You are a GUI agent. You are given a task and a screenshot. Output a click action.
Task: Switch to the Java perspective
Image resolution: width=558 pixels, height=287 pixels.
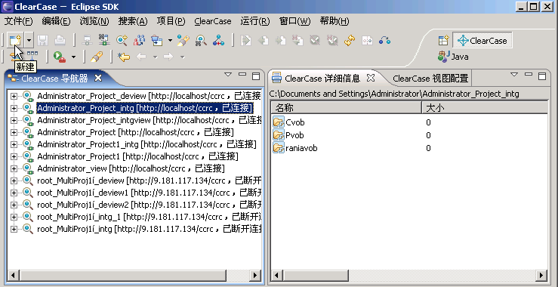point(453,57)
